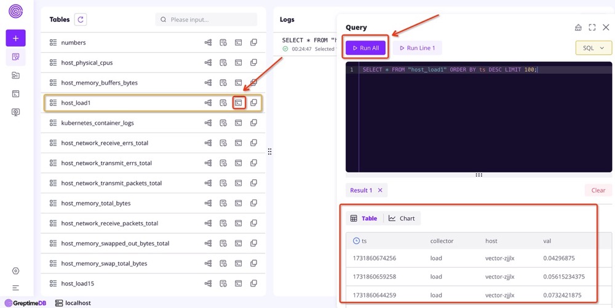Clear the query results with Clear button
The width and height of the screenshot is (615, 308).
click(x=598, y=190)
